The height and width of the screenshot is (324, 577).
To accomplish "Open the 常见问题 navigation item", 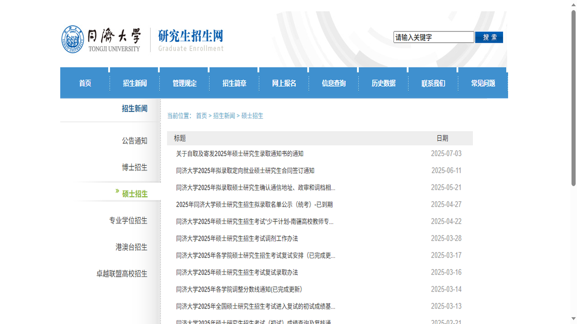I will pos(482,83).
